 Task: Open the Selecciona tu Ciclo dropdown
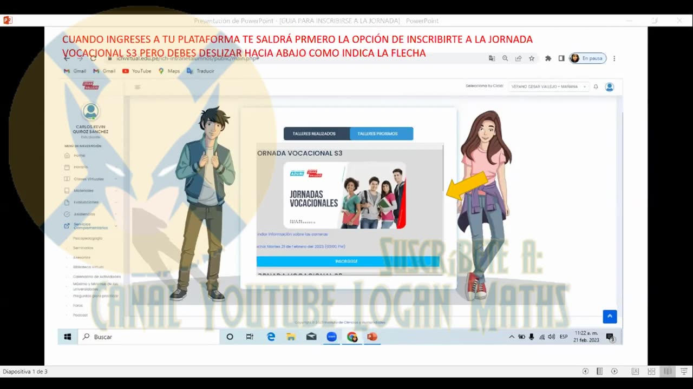(x=549, y=86)
